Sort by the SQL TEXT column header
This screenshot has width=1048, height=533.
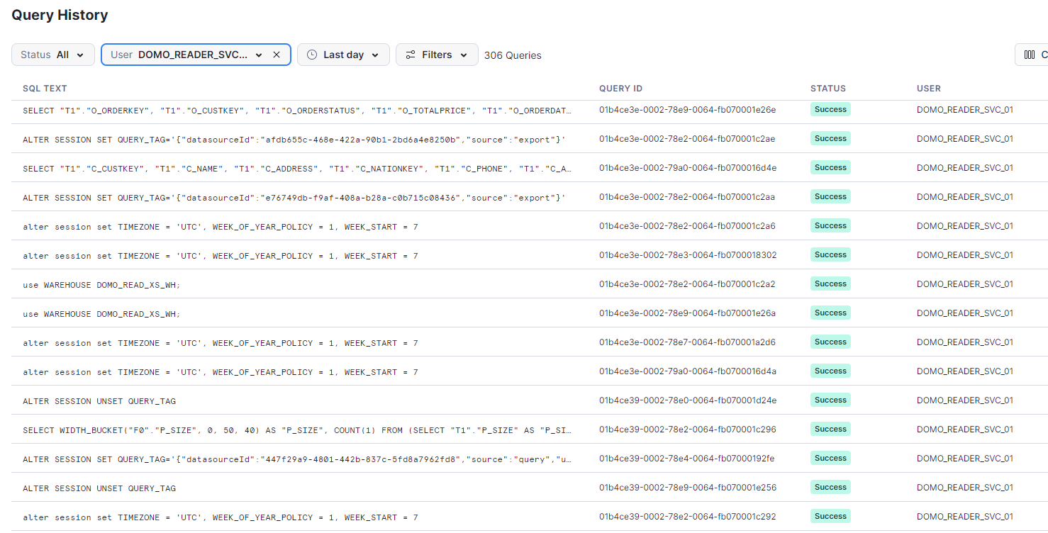click(45, 89)
